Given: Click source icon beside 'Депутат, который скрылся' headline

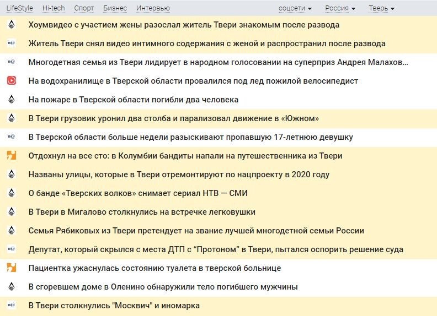Looking at the screenshot, I should click(12, 249).
